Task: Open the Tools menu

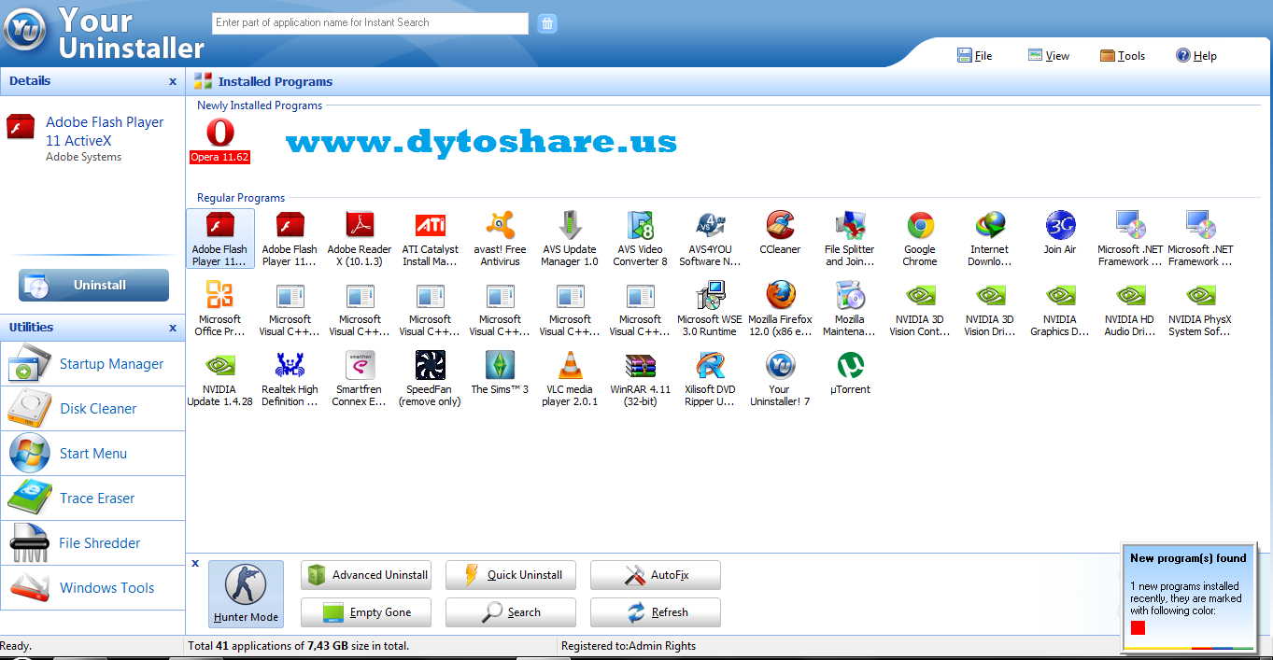Action: pos(1122,56)
